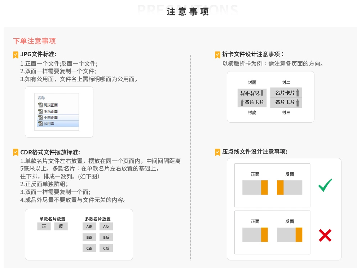Click the line 3.双面一样需要复制一个面
Screen dimensions: 357x268
click(x=55, y=192)
